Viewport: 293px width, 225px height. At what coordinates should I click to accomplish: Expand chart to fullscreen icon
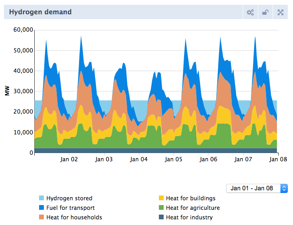click(x=280, y=12)
